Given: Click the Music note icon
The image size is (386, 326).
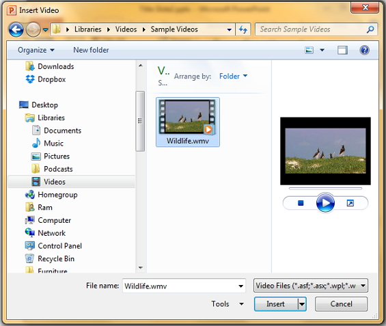Looking at the screenshot, I should [36, 143].
